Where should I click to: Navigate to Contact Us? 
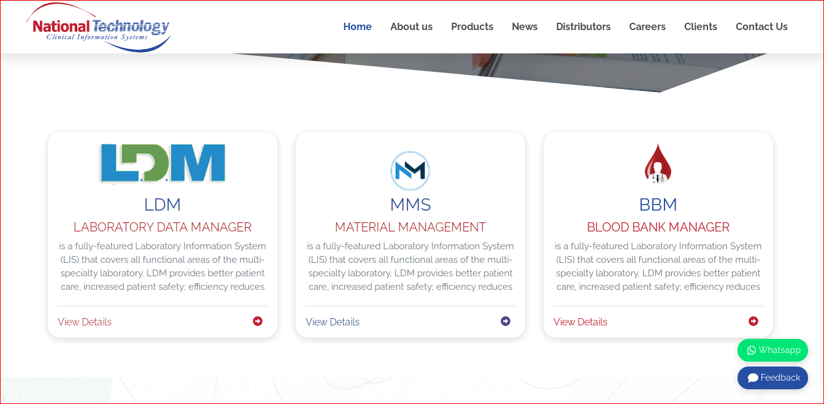pos(761,26)
